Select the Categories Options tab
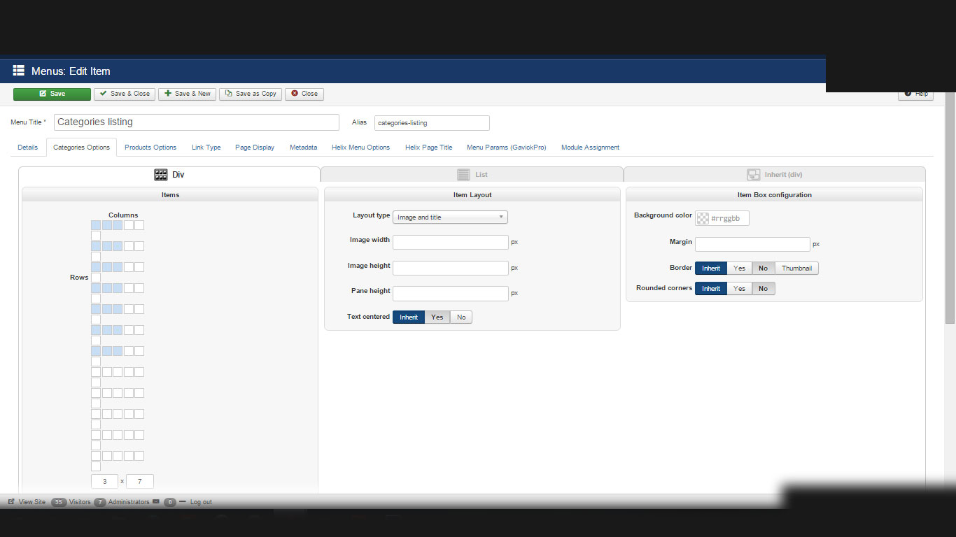Viewport: 956px width, 537px height. pos(81,148)
